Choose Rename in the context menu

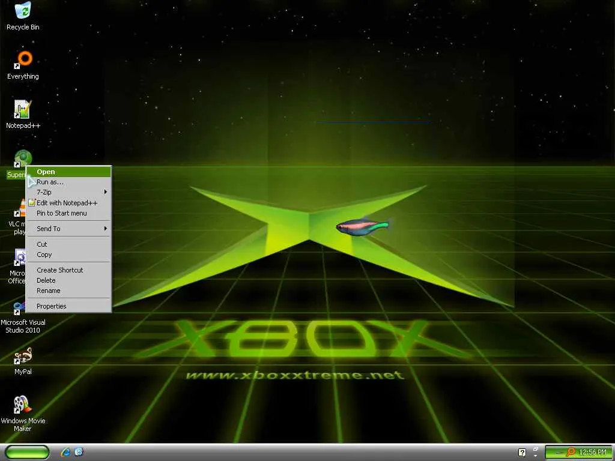pyautogui.click(x=69, y=291)
